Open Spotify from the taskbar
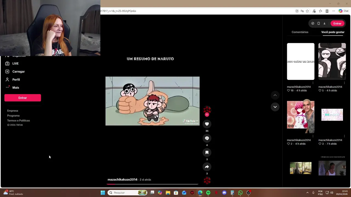Image resolution: width=351 pixels, height=197 pixels. click(x=208, y=193)
